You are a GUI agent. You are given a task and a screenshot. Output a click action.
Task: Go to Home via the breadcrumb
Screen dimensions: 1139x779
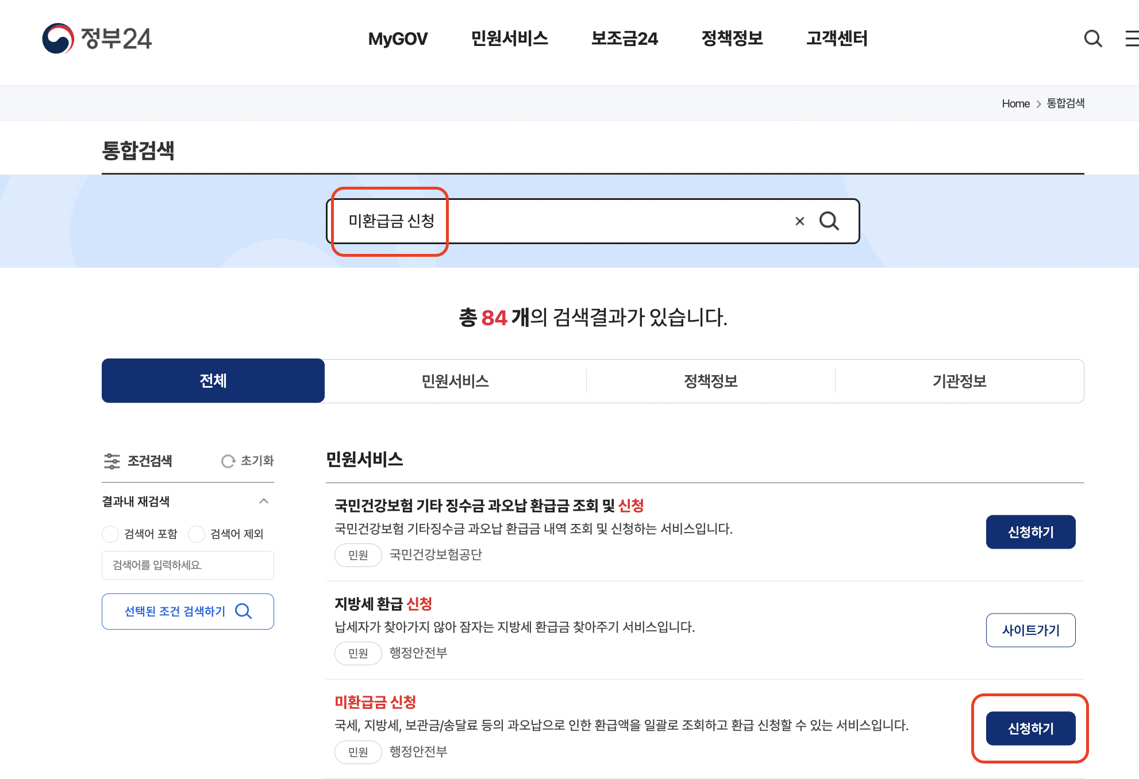tap(1015, 103)
